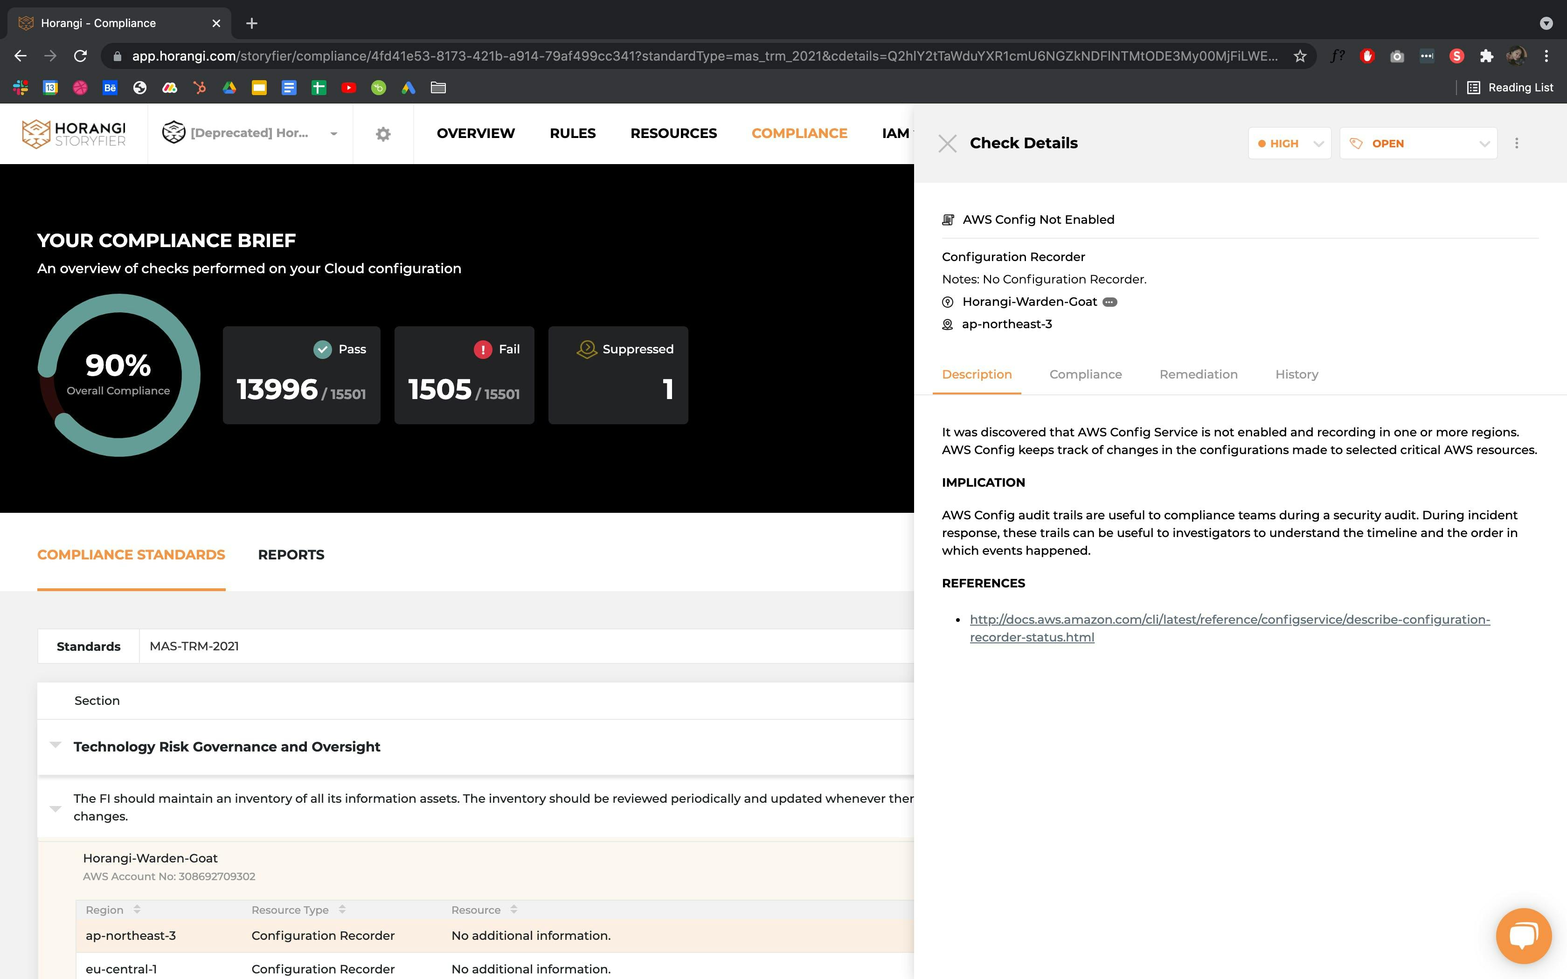Switch to the Description tab
The width and height of the screenshot is (1567, 979).
pyautogui.click(x=977, y=374)
